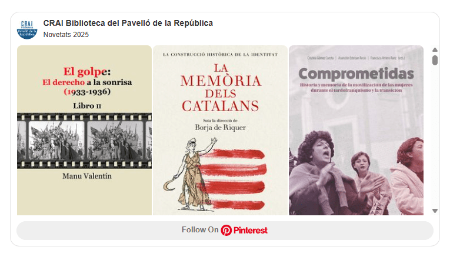
Task: Click the Pinterest wordmark text
Action: (x=250, y=231)
